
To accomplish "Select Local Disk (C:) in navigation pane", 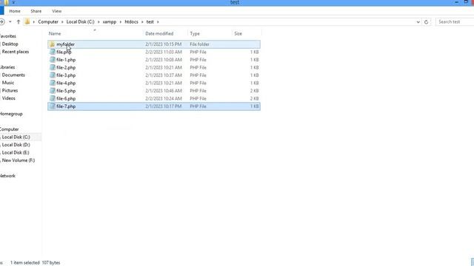I will [x=16, y=137].
